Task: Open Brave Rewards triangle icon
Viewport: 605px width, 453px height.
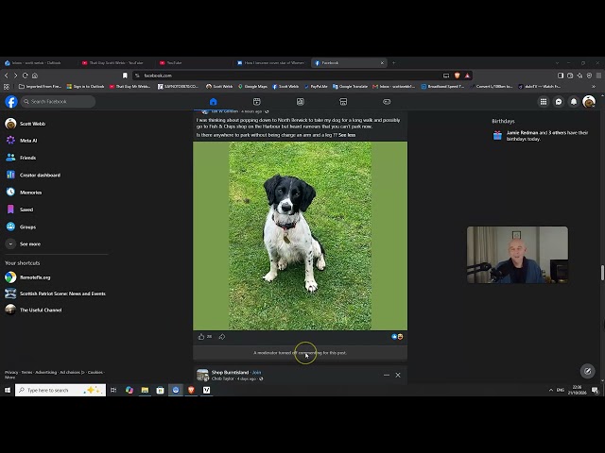Action: 467,75
